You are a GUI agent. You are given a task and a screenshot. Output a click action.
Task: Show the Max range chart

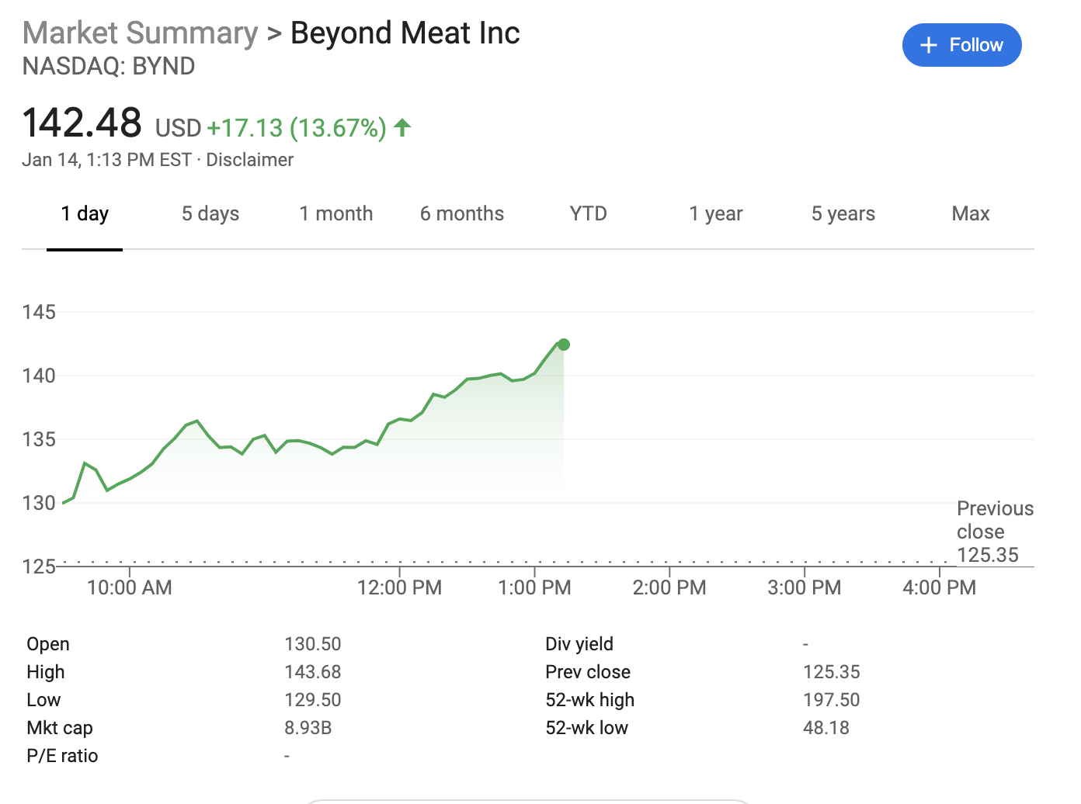click(970, 214)
